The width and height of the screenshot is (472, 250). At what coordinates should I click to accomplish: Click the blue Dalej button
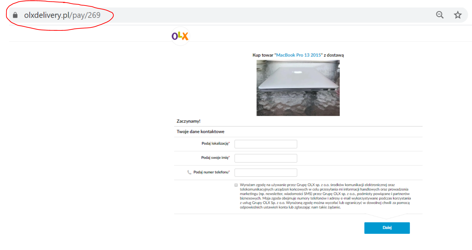[387, 228]
